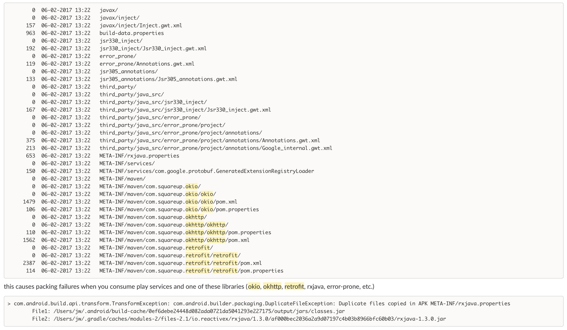Click error_prone/Annotations.gwt.xml entry
Screen dimensions: 567x330
(x=147, y=64)
